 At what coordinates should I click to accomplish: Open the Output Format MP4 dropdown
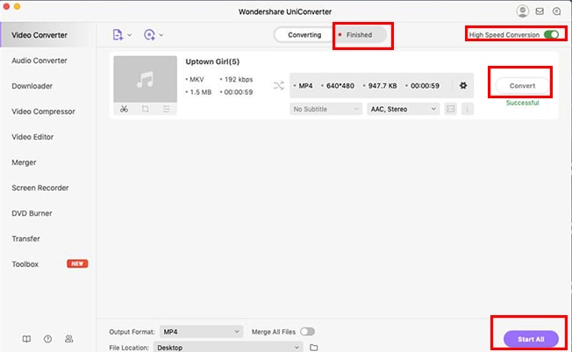click(x=201, y=332)
